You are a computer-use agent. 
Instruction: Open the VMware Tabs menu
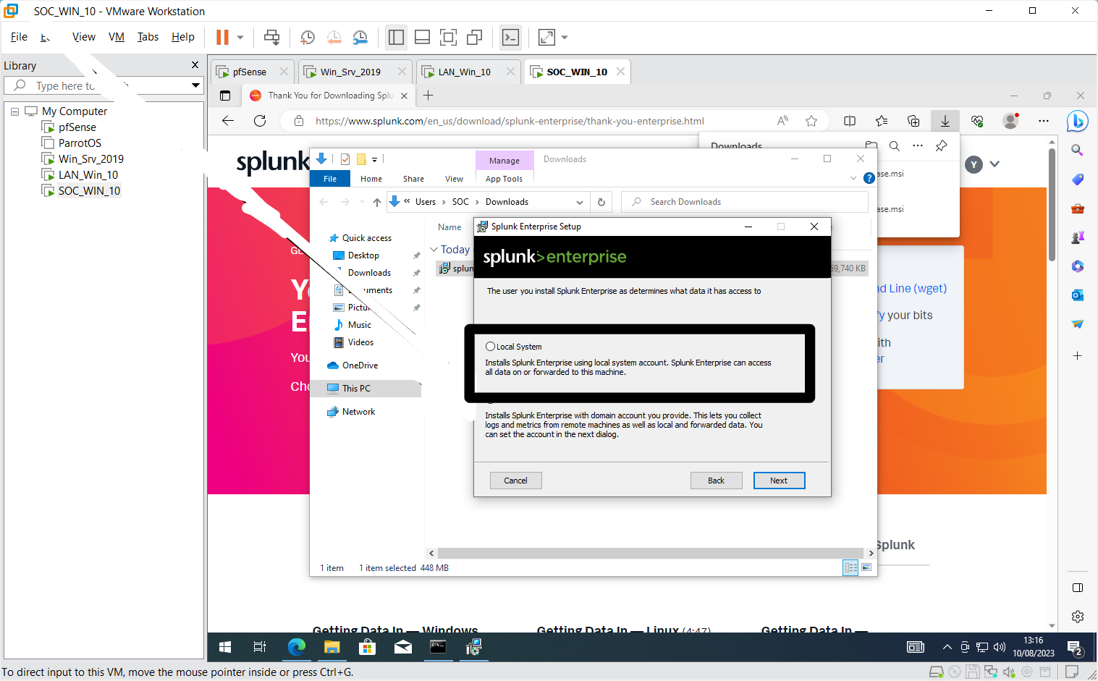[x=148, y=37]
